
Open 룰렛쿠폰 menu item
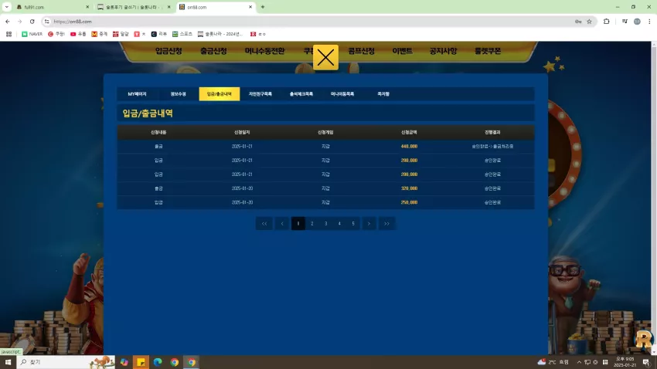[488, 51]
